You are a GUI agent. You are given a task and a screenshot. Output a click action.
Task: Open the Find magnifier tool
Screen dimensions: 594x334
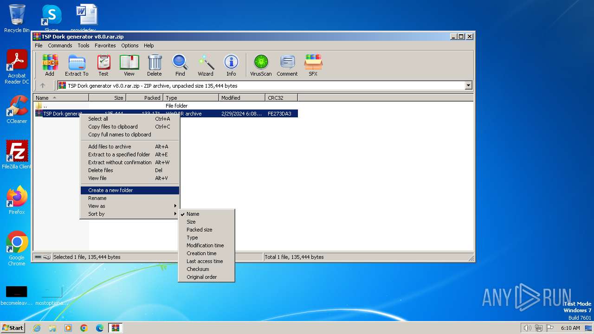(x=180, y=65)
